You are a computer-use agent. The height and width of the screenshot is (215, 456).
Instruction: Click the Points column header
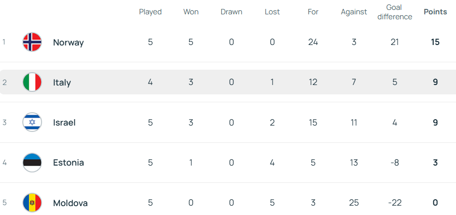tap(435, 12)
